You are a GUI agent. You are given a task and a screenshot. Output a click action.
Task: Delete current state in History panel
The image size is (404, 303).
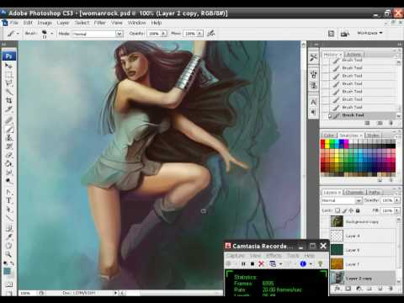[x=391, y=123]
